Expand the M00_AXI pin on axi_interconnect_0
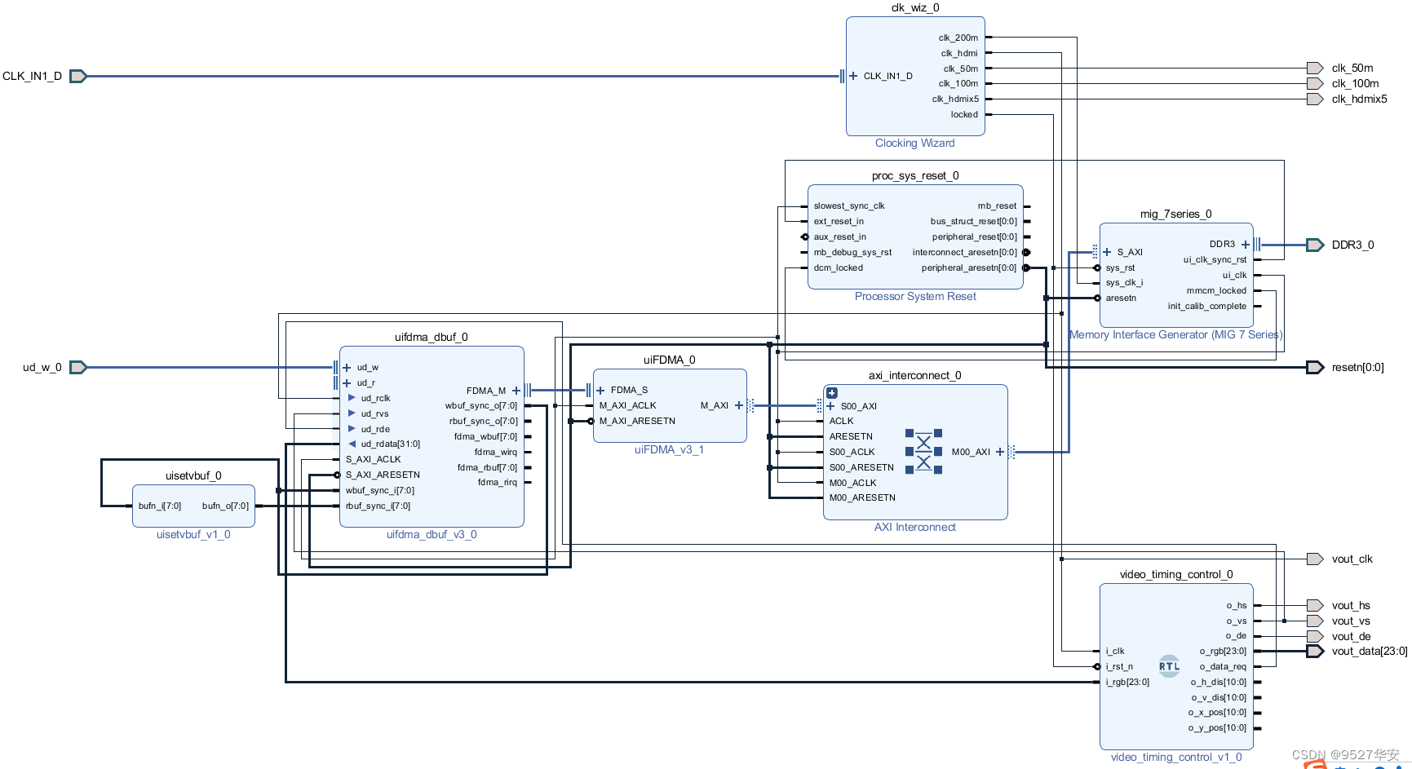The image size is (1412, 769). 999,452
